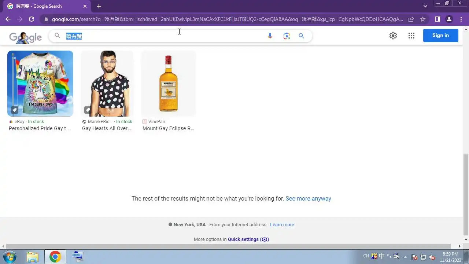Click the colorful IME icon in tray
The height and width of the screenshot is (264, 469).
click(374, 256)
